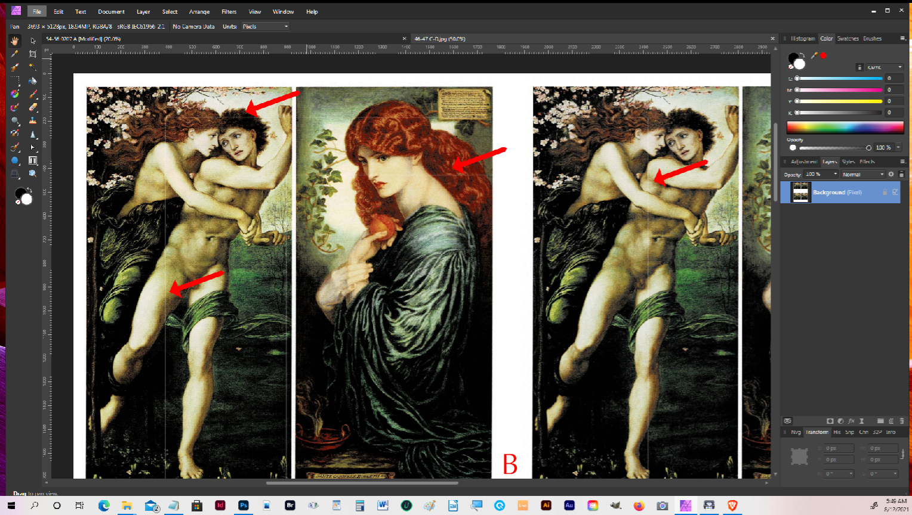Select the Mesh Warp tool
The image size is (912, 515).
coord(14,173)
